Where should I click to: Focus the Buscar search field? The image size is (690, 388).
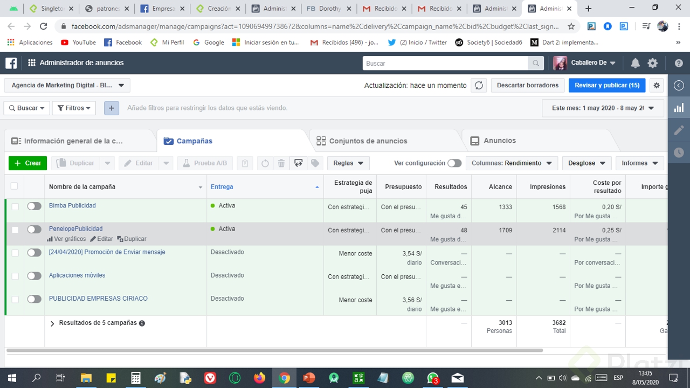point(445,63)
